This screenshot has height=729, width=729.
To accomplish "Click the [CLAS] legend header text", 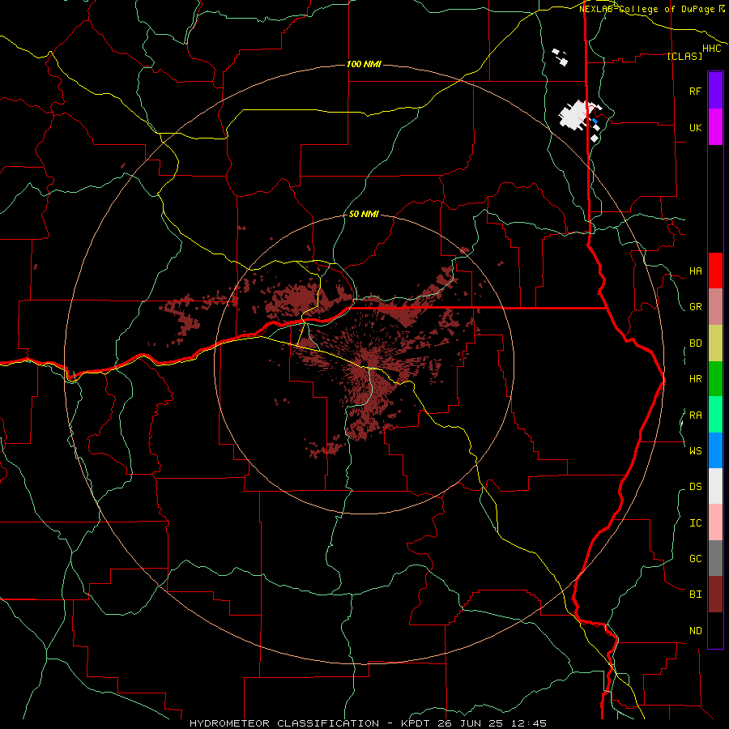I will click(x=684, y=56).
